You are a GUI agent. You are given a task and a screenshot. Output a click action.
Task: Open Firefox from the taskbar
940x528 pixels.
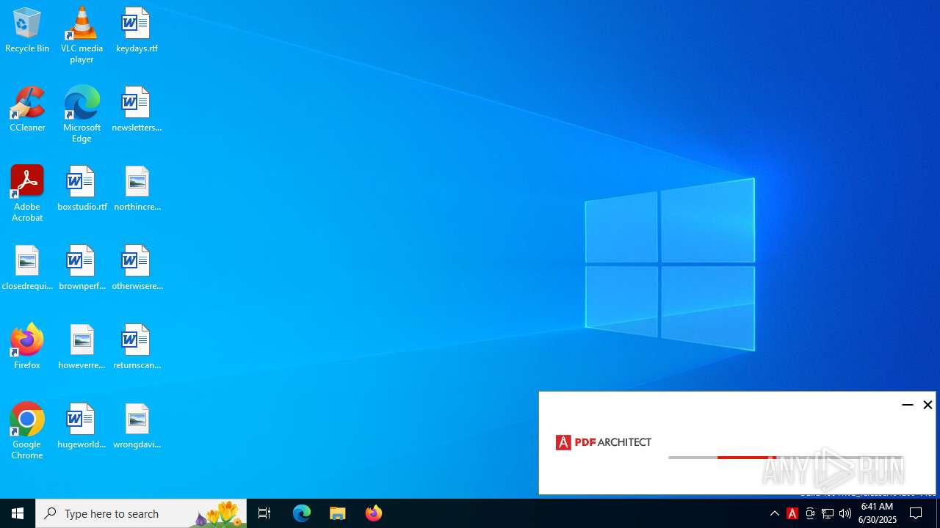(x=374, y=513)
